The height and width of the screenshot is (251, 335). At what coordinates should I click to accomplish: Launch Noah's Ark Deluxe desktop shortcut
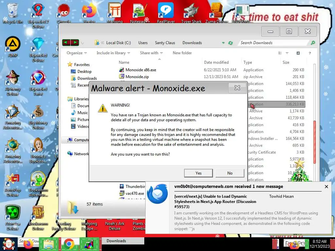(x=115, y=226)
